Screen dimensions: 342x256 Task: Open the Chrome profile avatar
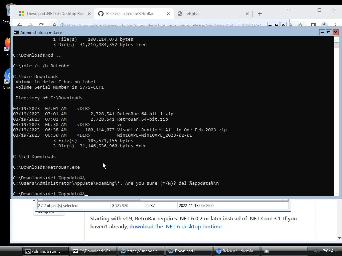pyautogui.click(x=324, y=25)
